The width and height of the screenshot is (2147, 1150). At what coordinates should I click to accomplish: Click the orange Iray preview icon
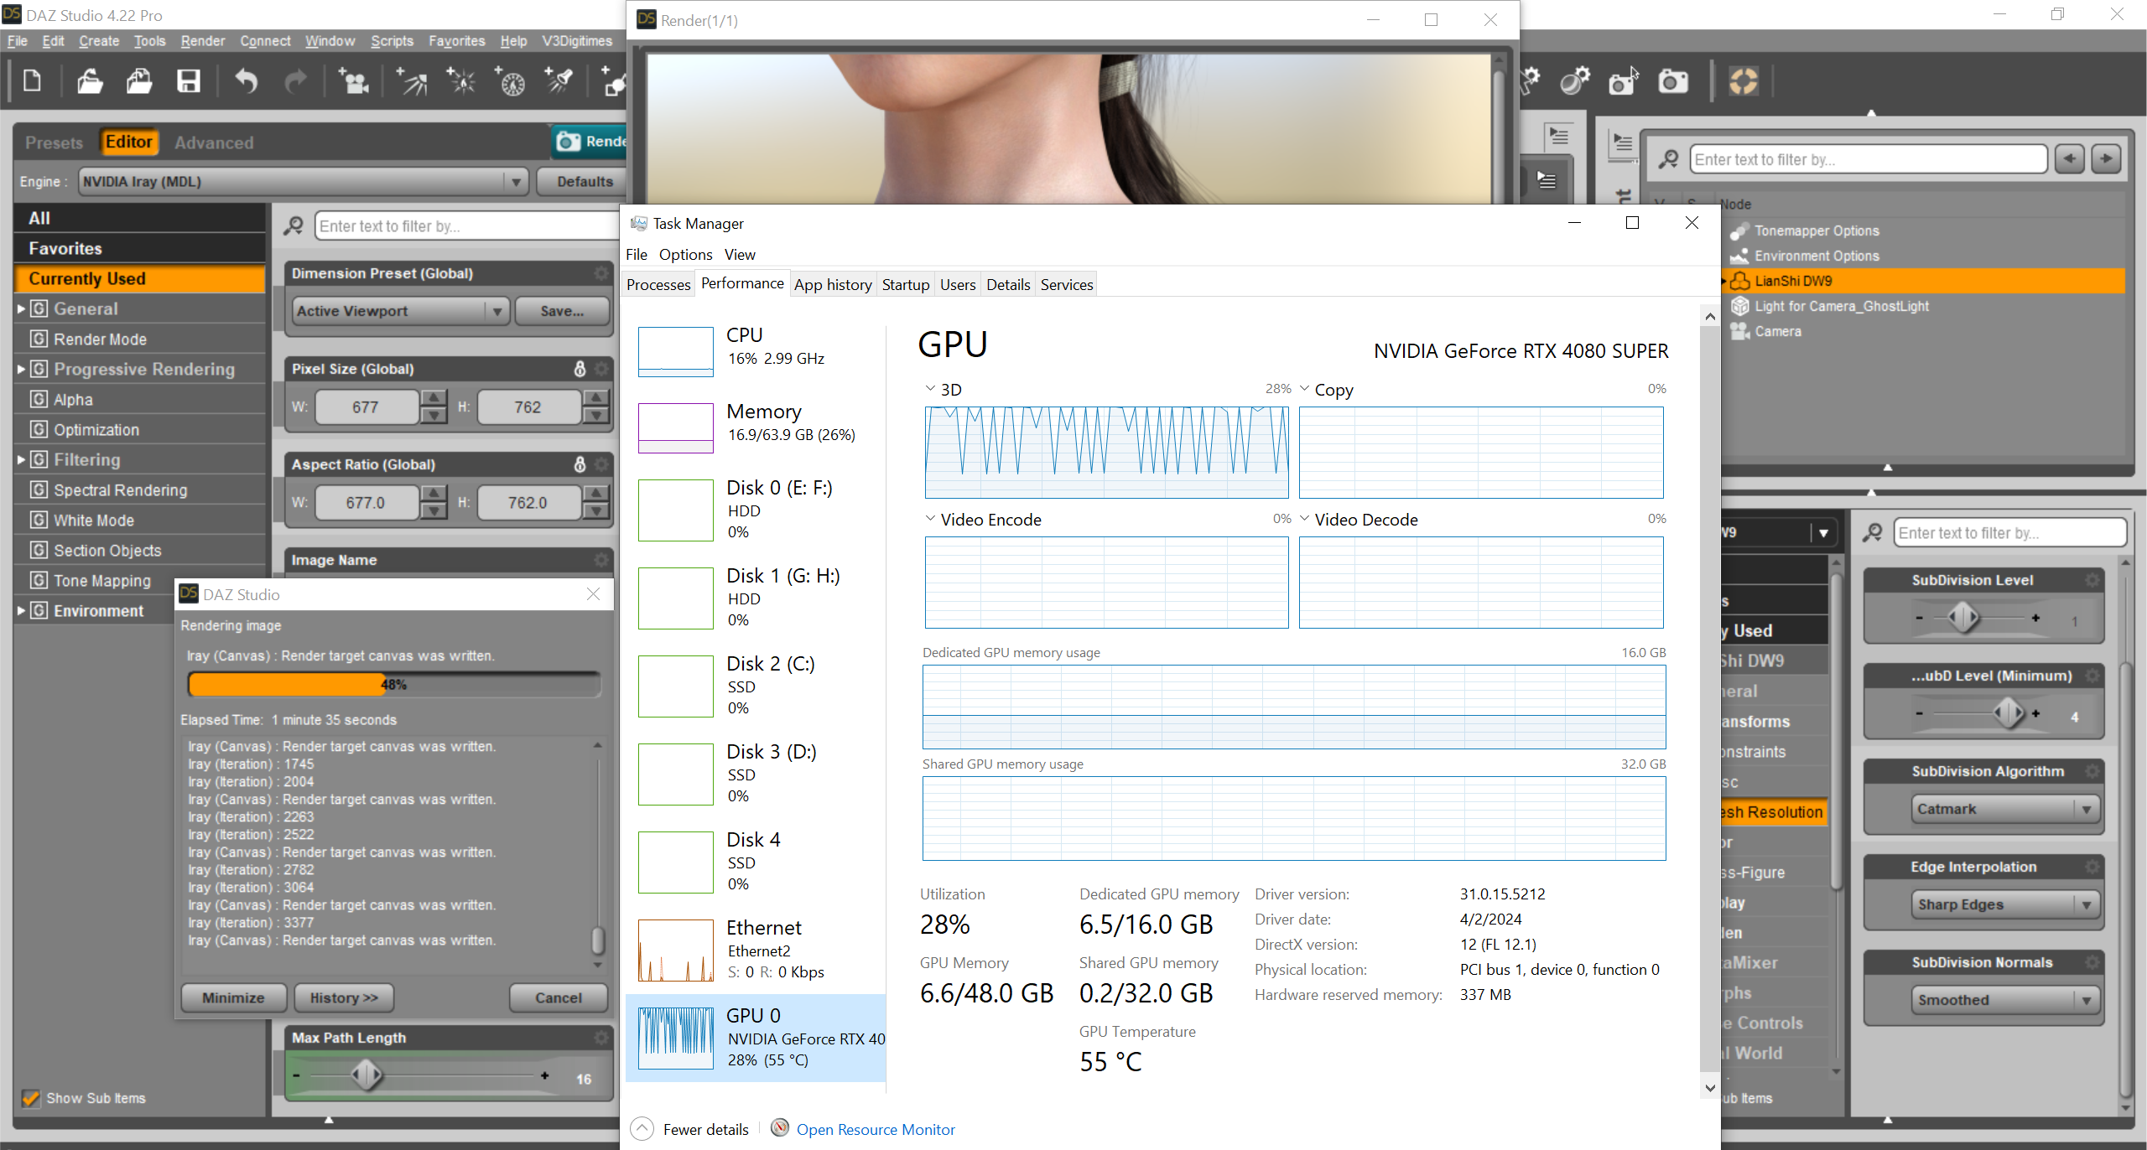pyautogui.click(x=1744, y=81)
